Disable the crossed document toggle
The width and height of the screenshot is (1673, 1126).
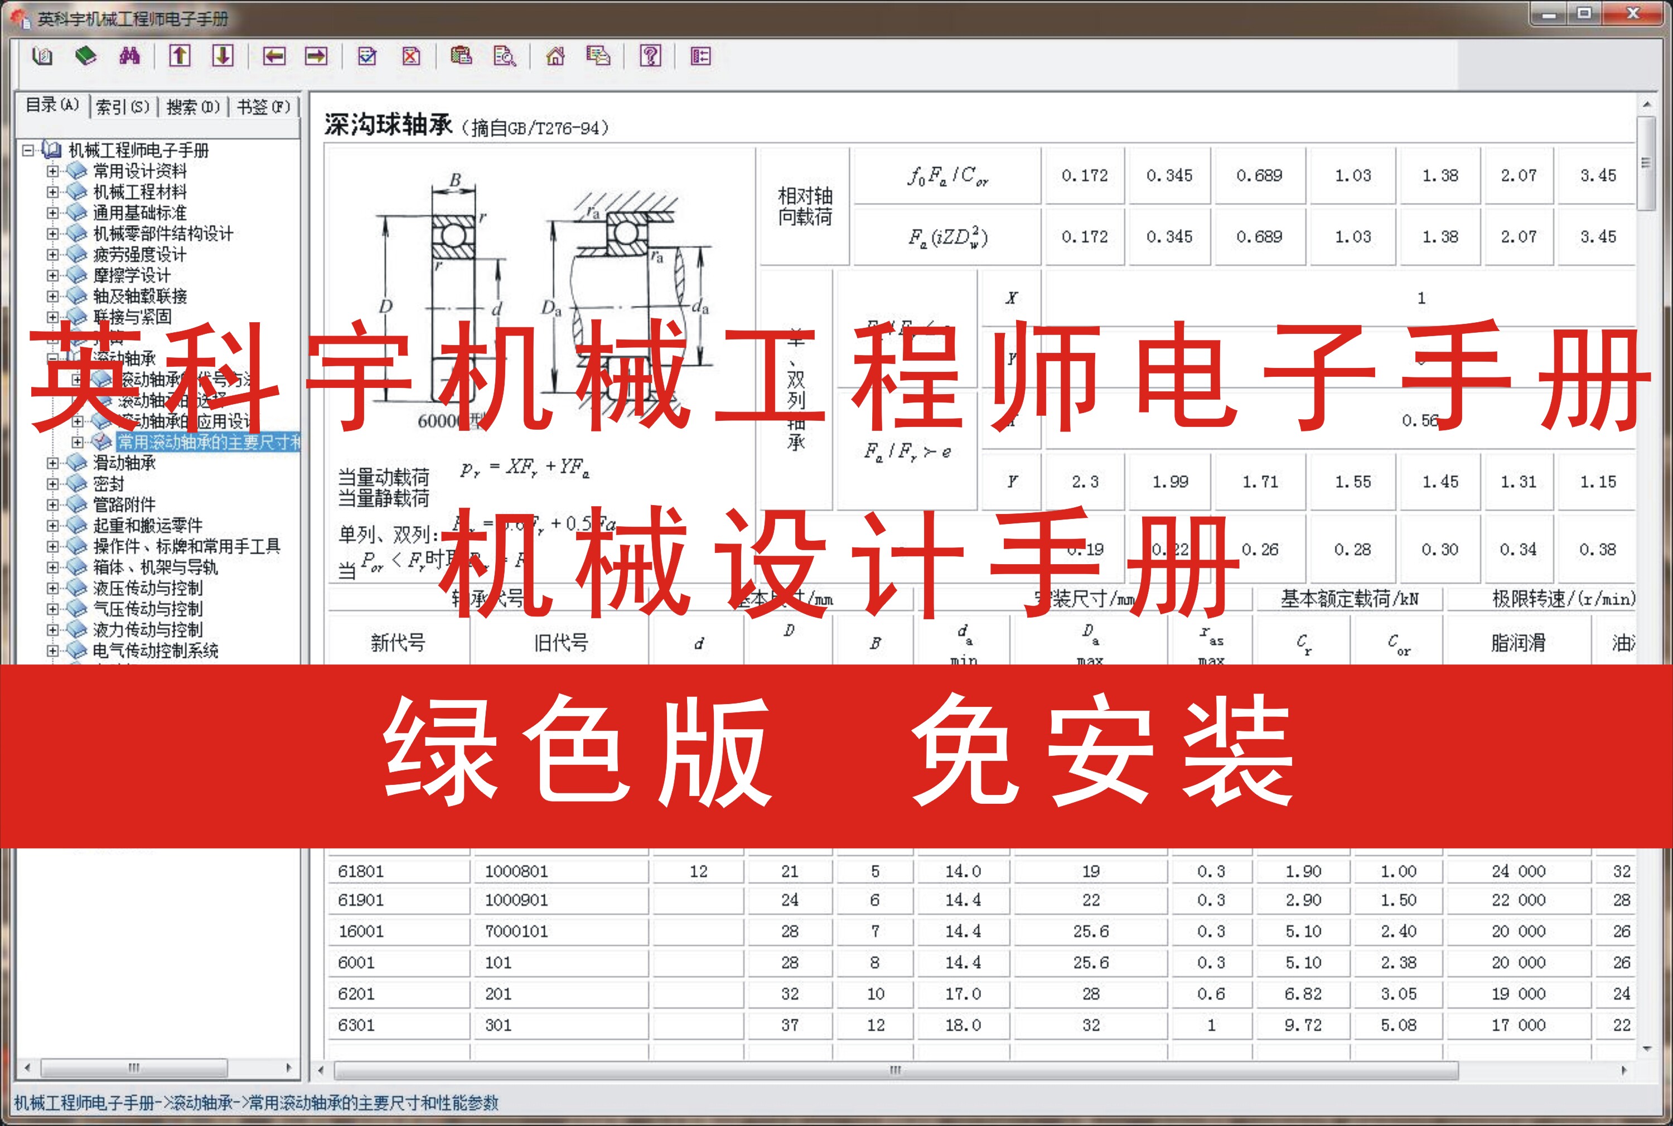pos(412,57)
